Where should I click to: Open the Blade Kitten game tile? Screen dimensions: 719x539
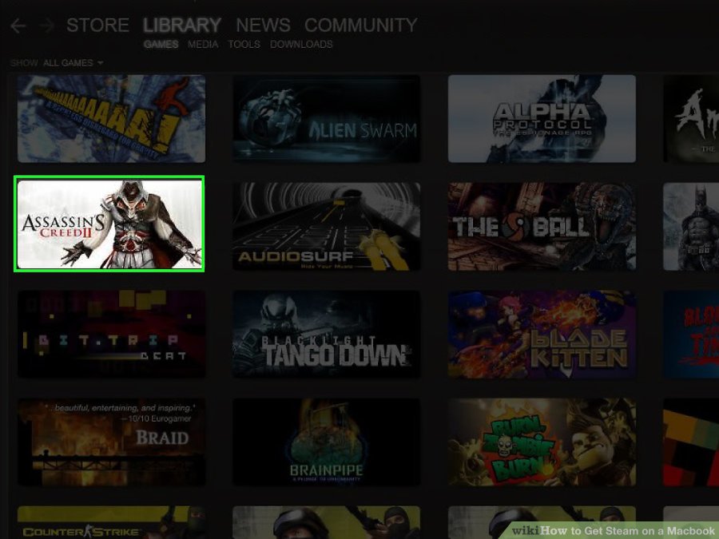(542, 334)
